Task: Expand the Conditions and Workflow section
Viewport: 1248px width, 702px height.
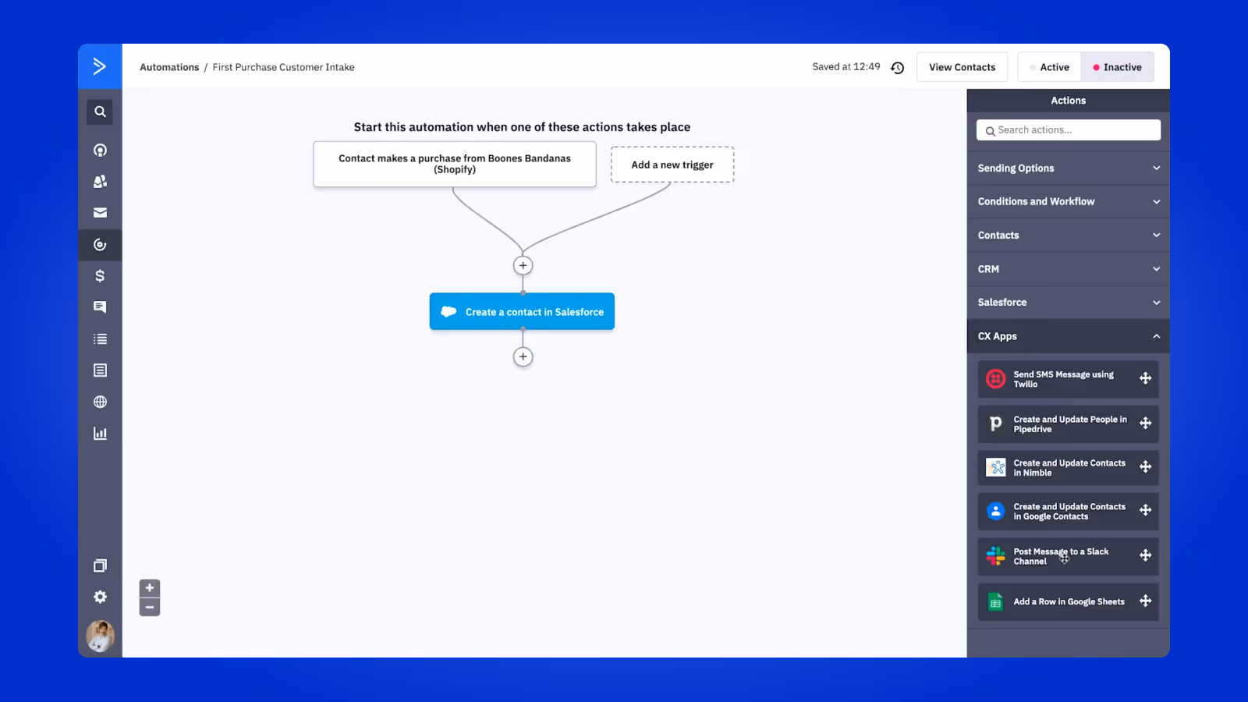Action: pyautogui.click(x=1068, y=201)
